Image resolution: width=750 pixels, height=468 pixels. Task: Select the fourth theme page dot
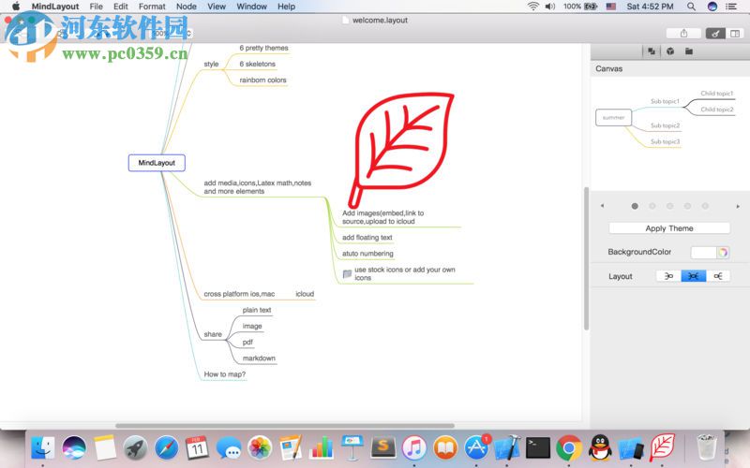tap(687, 206)
